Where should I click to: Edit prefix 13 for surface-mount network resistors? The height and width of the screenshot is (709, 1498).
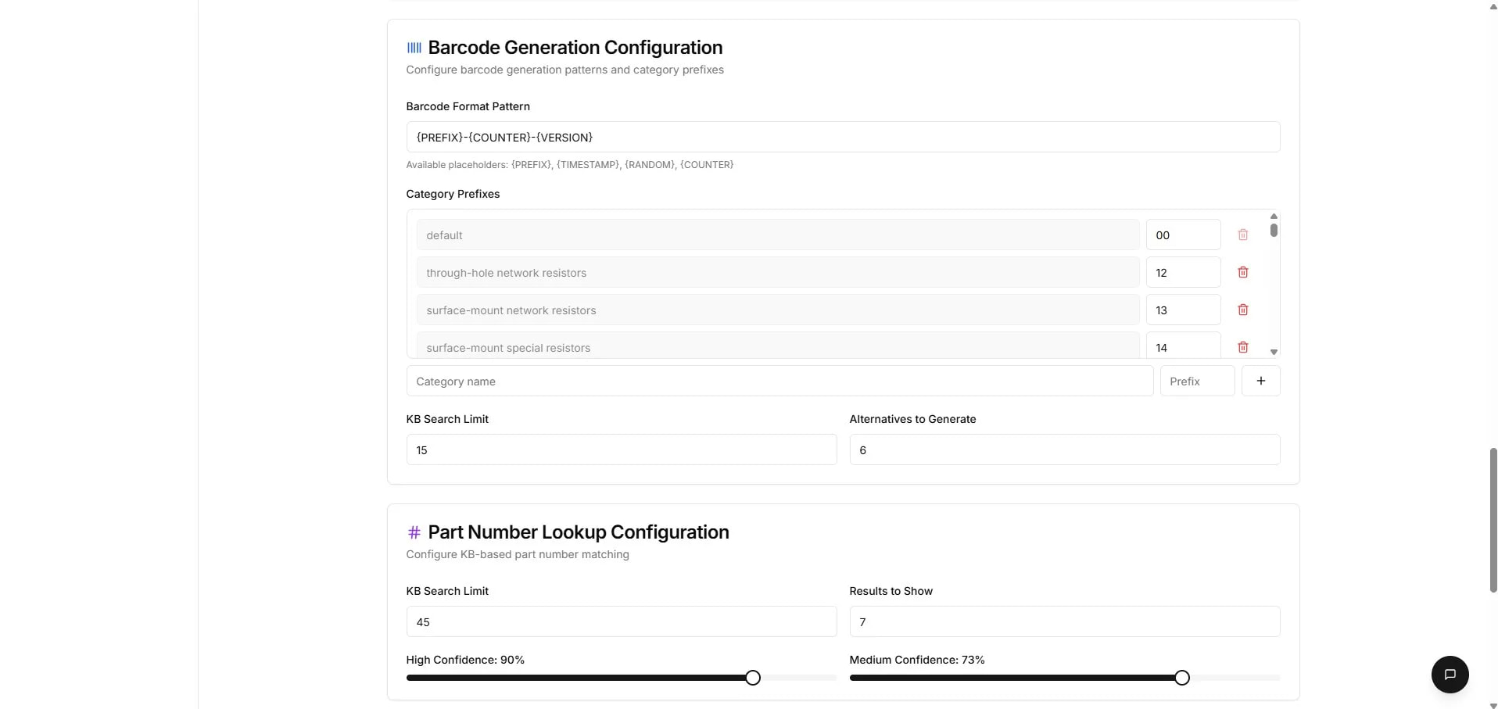coord(1183,310)
